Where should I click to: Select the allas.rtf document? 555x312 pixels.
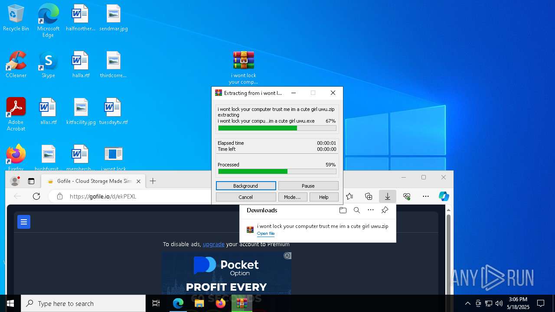pos(48,112)
